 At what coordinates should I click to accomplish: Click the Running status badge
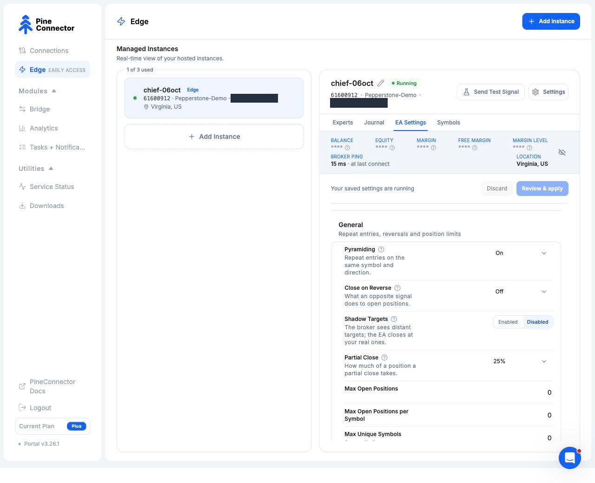point(404,83)
